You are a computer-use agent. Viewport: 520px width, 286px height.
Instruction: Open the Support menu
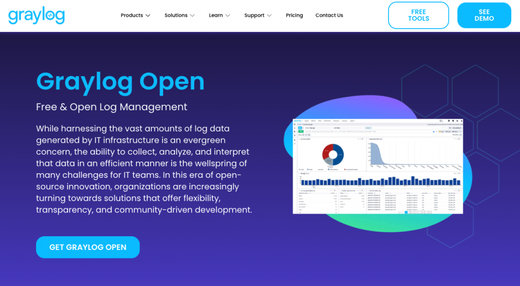pos(254,15)
